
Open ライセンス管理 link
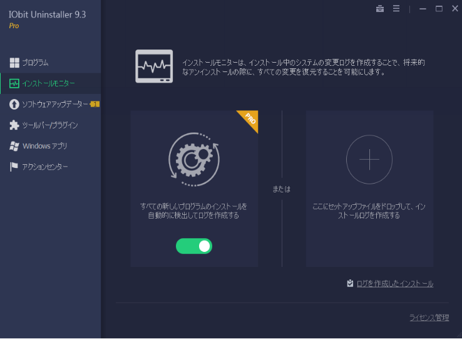[429, 318]
